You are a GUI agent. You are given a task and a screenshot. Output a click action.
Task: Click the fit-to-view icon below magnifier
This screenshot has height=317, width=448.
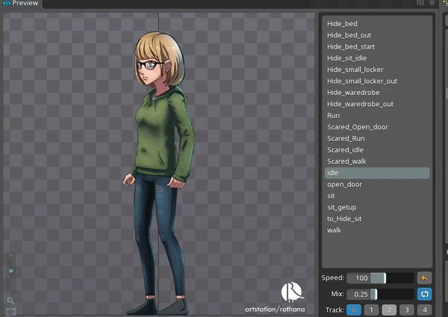tap(10, 312)
